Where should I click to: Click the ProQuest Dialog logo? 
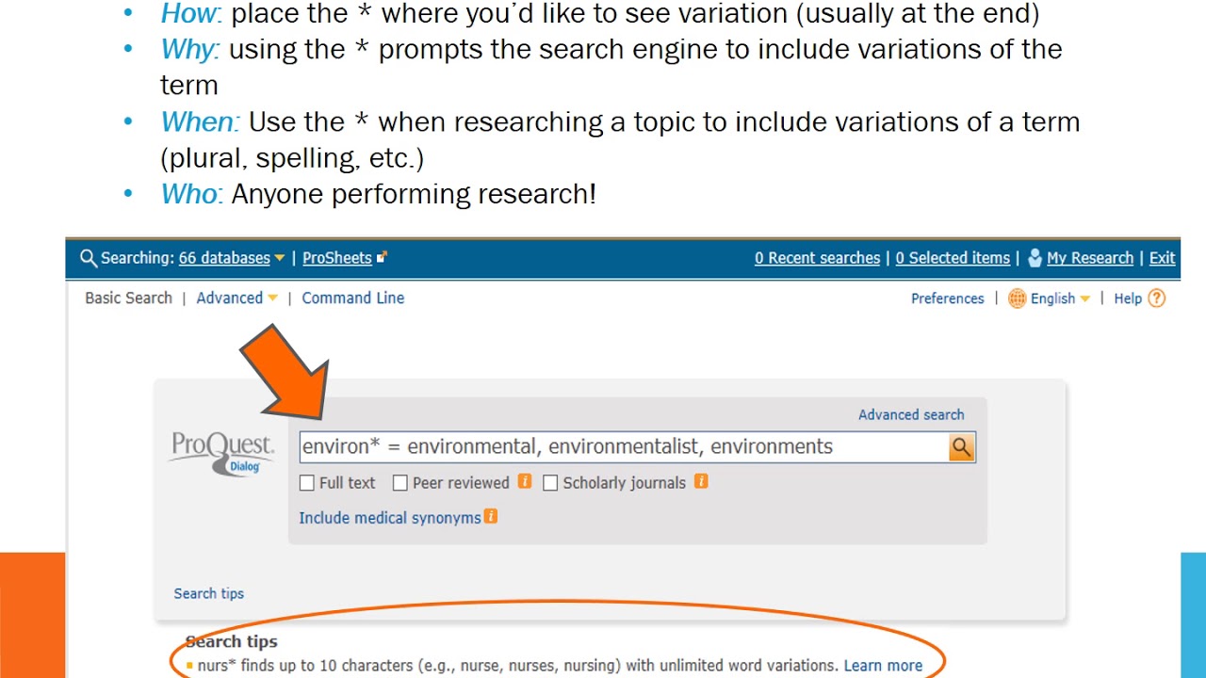[222, 452]
